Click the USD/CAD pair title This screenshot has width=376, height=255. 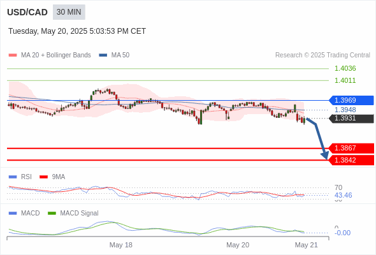coord(27,12)
